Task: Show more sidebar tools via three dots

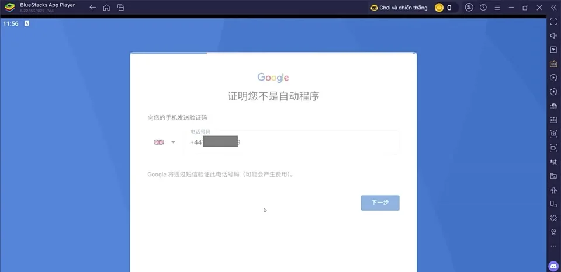Action: [553, 246]
